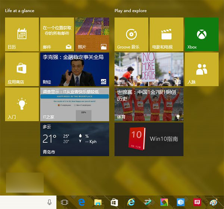Screen dimensions: 224x209
Task: Launch the 照片 photos tile
Action: (92, 34)
